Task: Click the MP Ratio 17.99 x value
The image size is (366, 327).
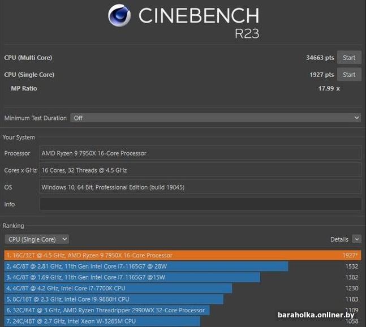Action: [329, 88]
